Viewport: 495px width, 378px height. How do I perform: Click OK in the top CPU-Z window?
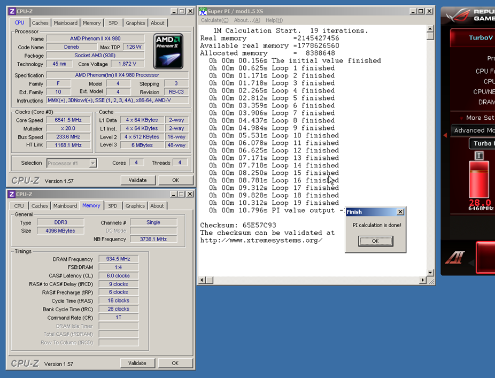tap(175, 180)
